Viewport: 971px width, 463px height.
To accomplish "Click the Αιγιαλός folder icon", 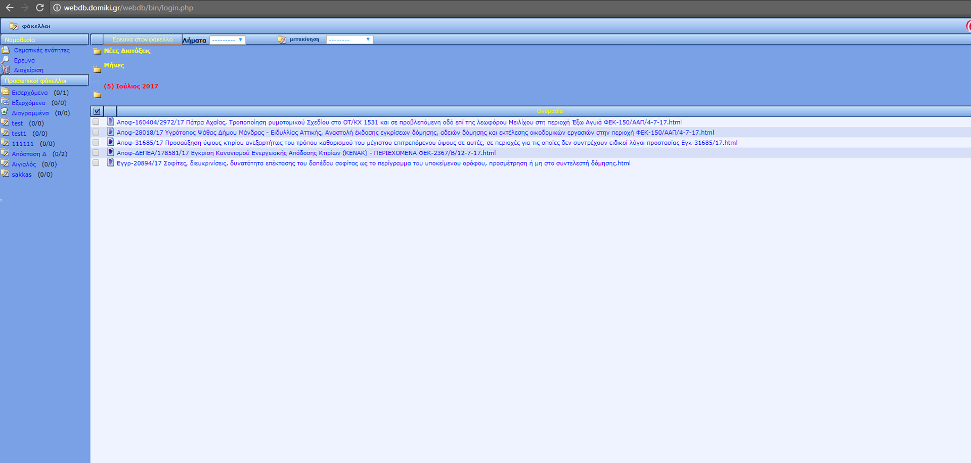I will tap(5, 163).
